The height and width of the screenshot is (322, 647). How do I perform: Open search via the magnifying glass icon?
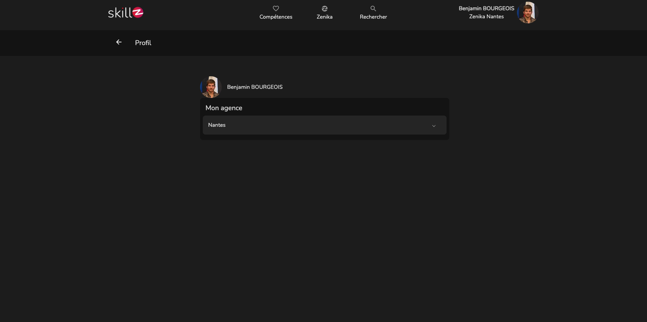coord(373,8)
